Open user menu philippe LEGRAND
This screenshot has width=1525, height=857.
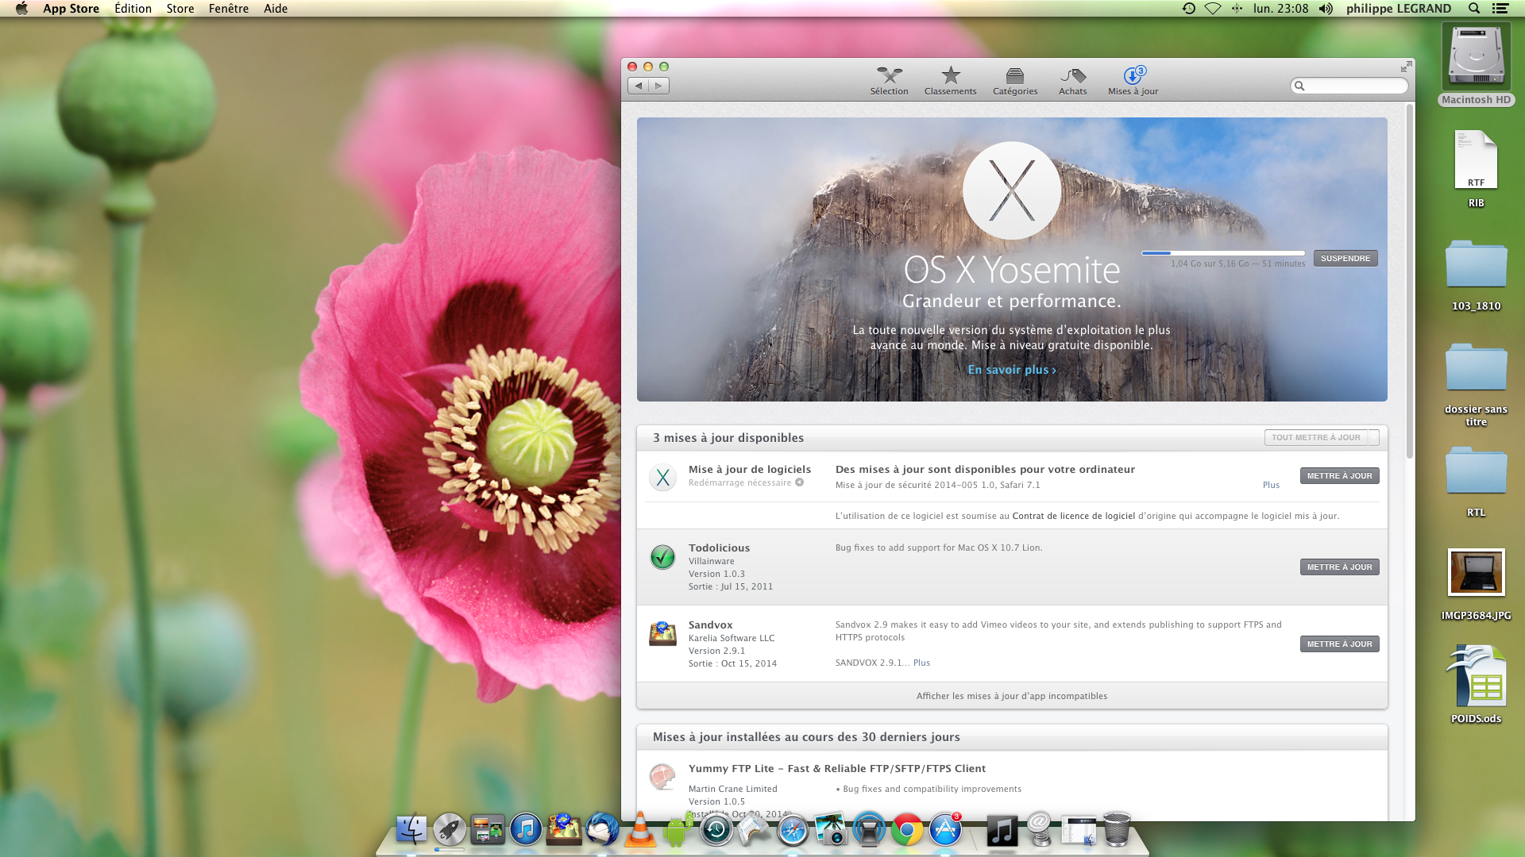(x=1398, y=9)
